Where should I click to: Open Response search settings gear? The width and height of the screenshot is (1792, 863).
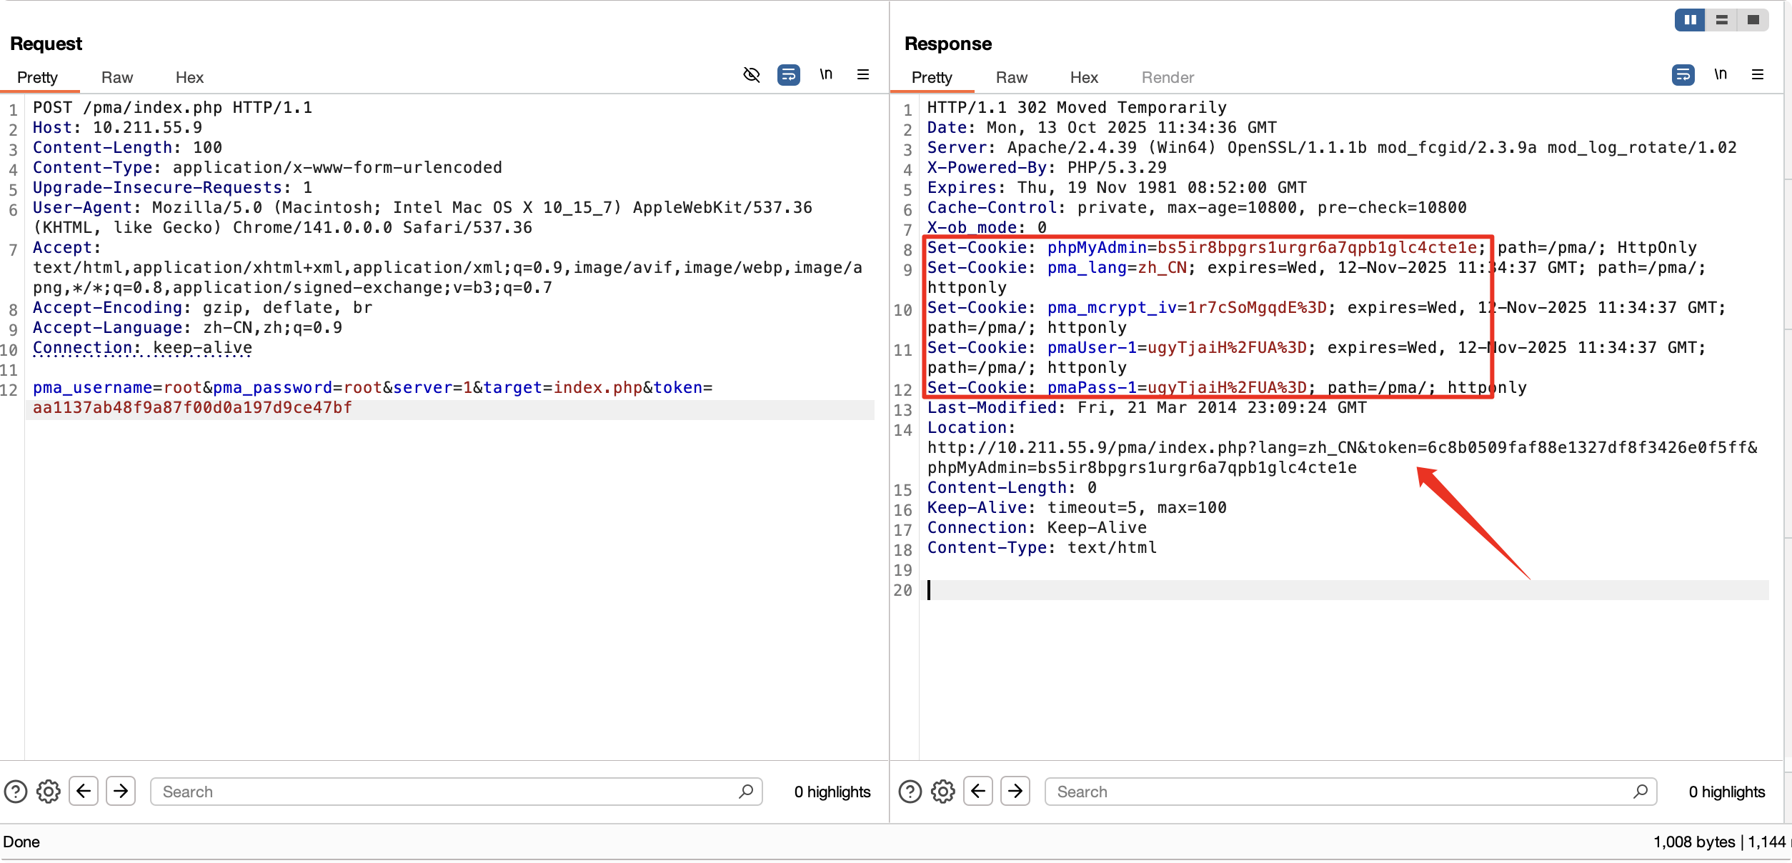(943, 792)
